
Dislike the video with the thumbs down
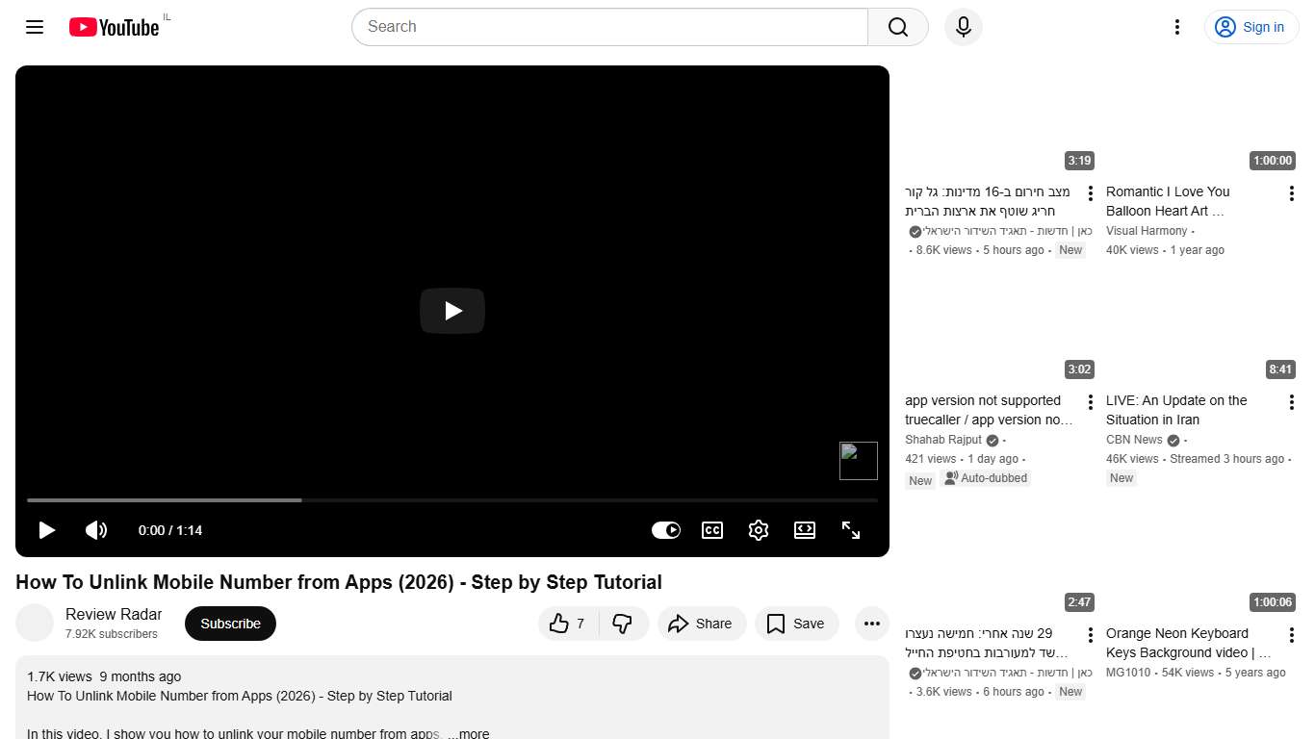point(623,624)
